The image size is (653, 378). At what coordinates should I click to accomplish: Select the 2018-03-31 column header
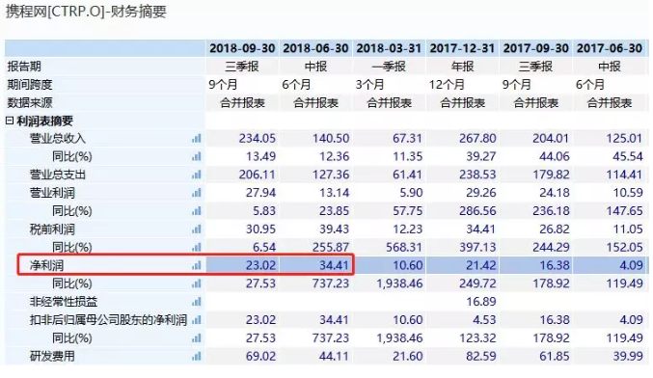coord(389,48)
